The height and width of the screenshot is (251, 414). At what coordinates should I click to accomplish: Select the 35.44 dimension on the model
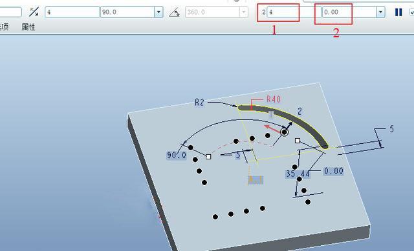point(298,174)
